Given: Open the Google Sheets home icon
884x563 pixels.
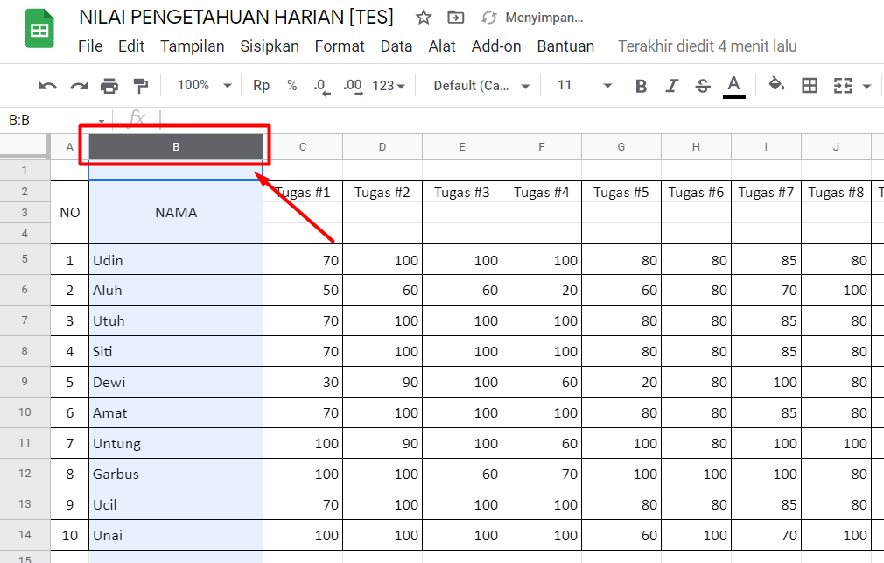Looking at the screenshot, I should coord(39,30).
